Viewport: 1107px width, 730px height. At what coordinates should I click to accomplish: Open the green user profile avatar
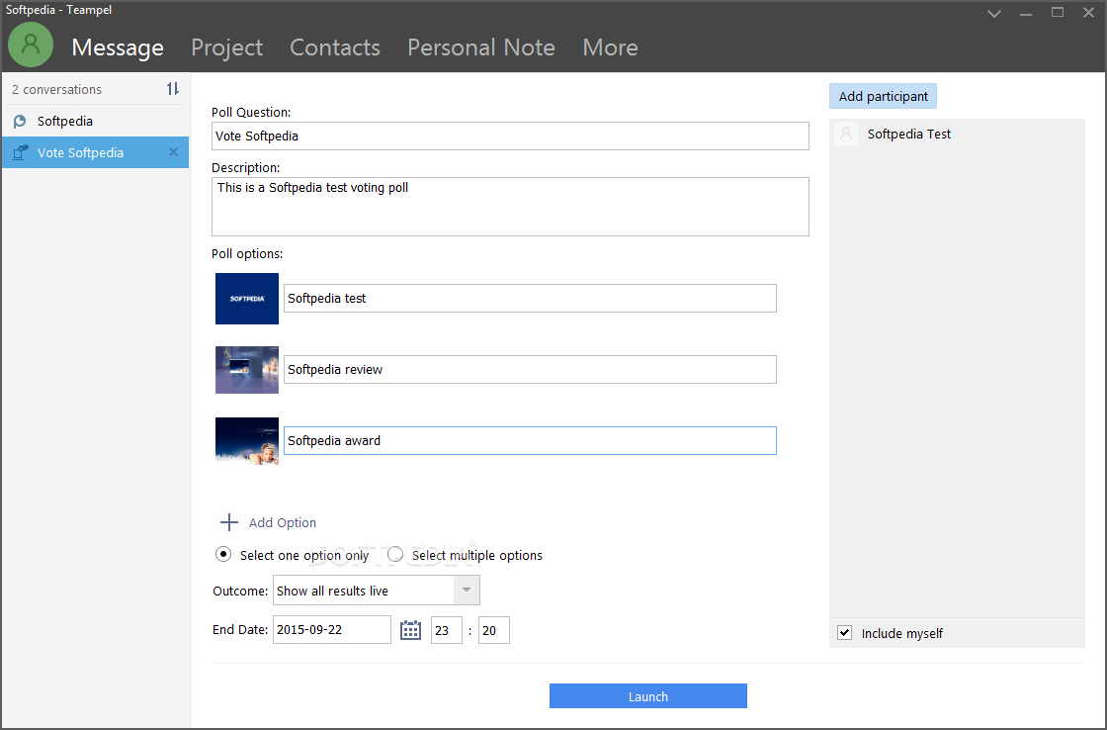31,45
